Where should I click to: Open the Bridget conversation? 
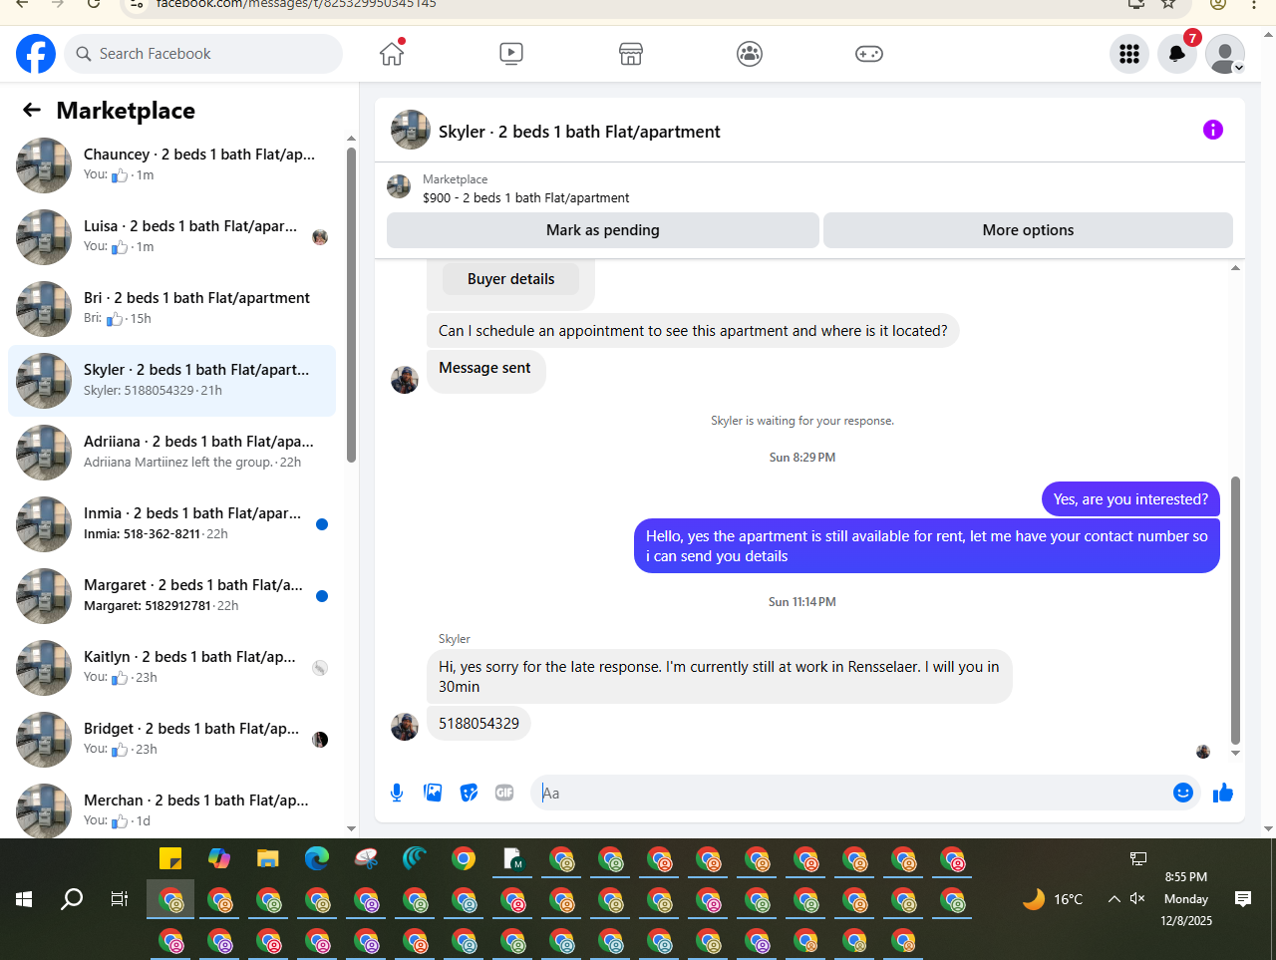171,740
